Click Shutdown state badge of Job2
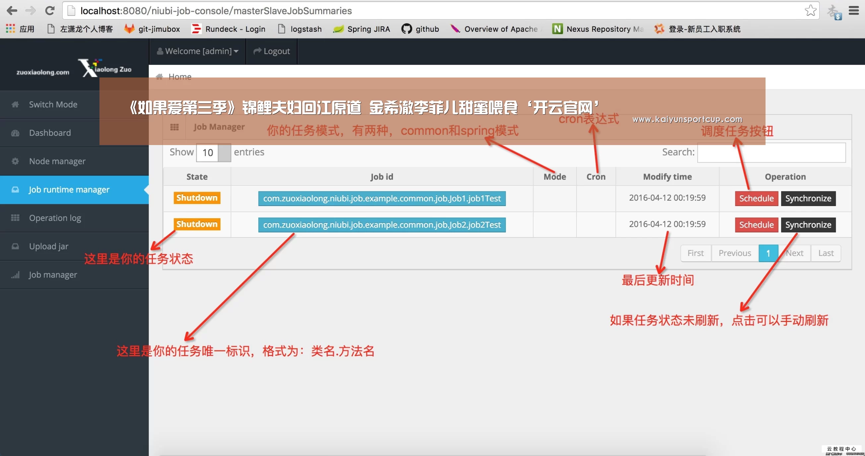The height and width of the screenshot is (456, 865). 197,224
